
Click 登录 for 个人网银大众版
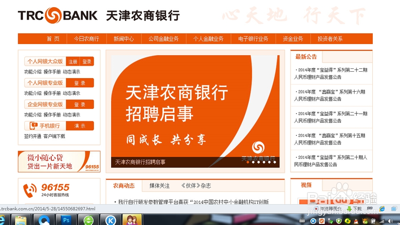[x=87, y=62]
